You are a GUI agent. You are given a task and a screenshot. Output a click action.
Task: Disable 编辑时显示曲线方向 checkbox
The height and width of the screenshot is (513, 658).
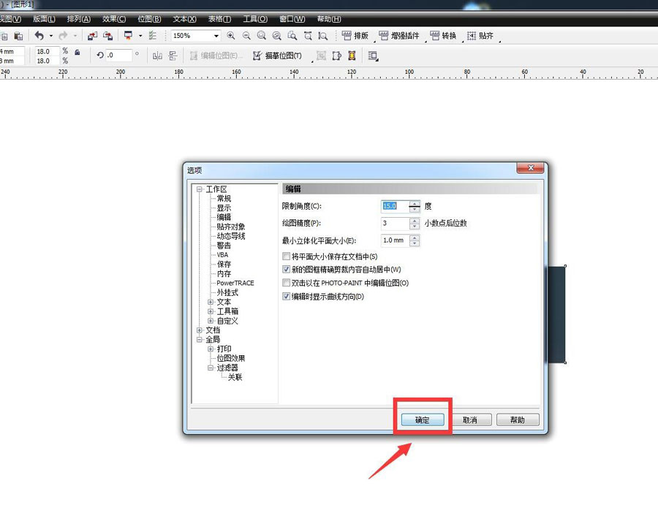(284, 297)
